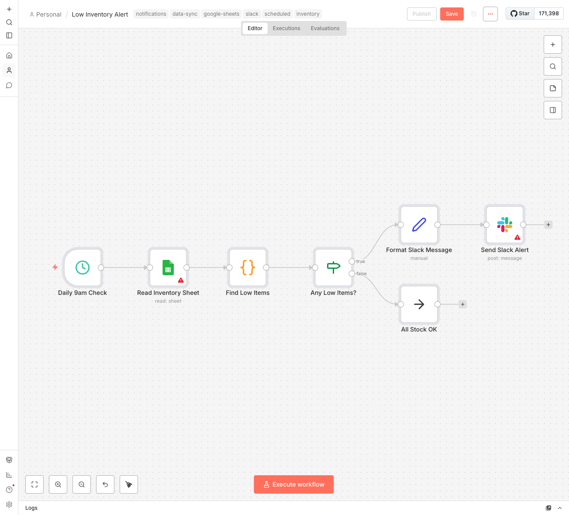This screenshot has width=569, height=515.
Task: Open the three-dots workflow options menu
Action: 490,14
